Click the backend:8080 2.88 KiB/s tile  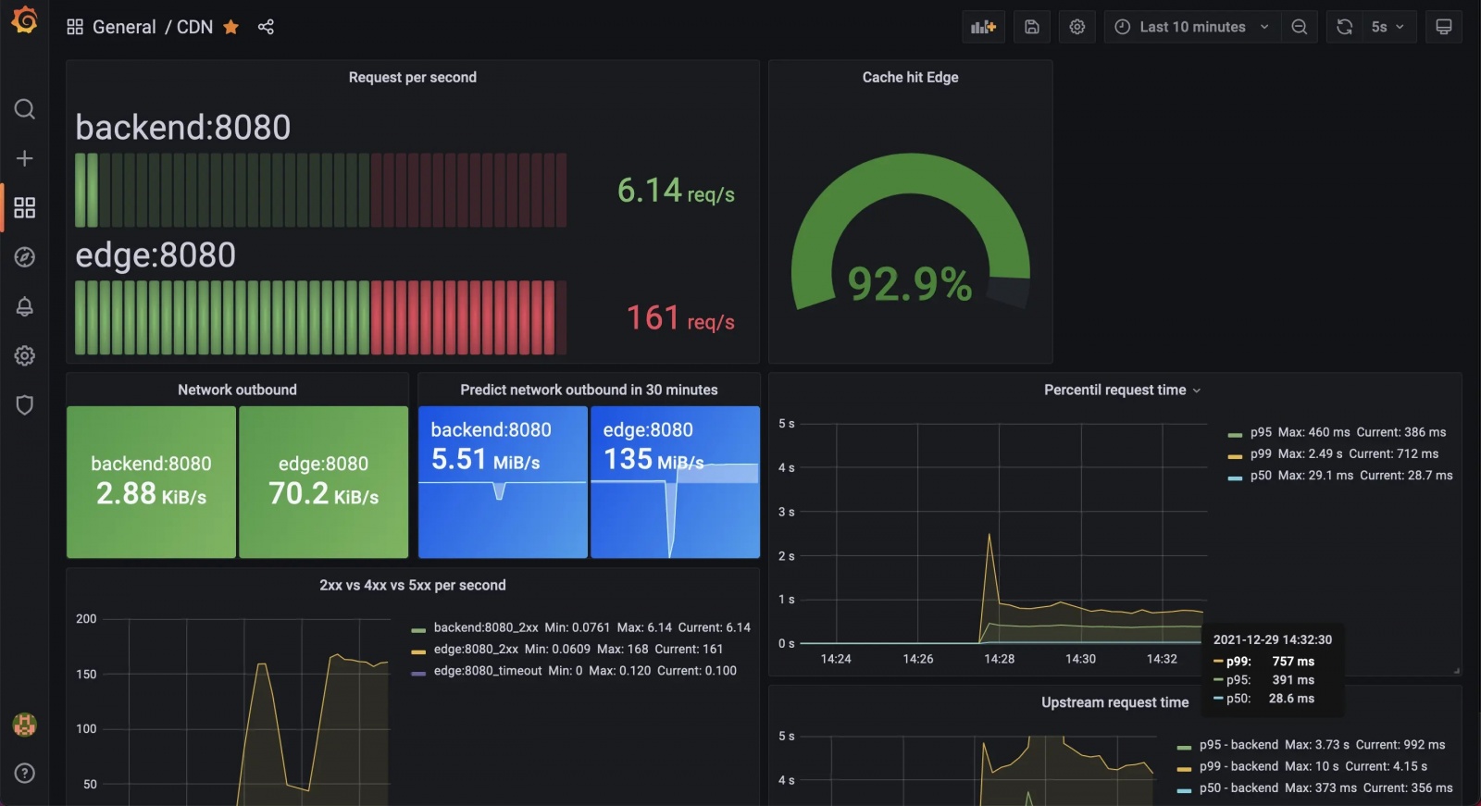pos(151,482)
